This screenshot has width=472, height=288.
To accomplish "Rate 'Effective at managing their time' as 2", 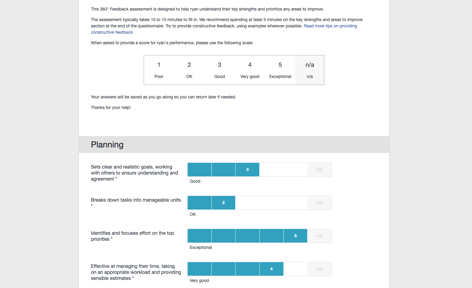I will click(x=223, y=269).
